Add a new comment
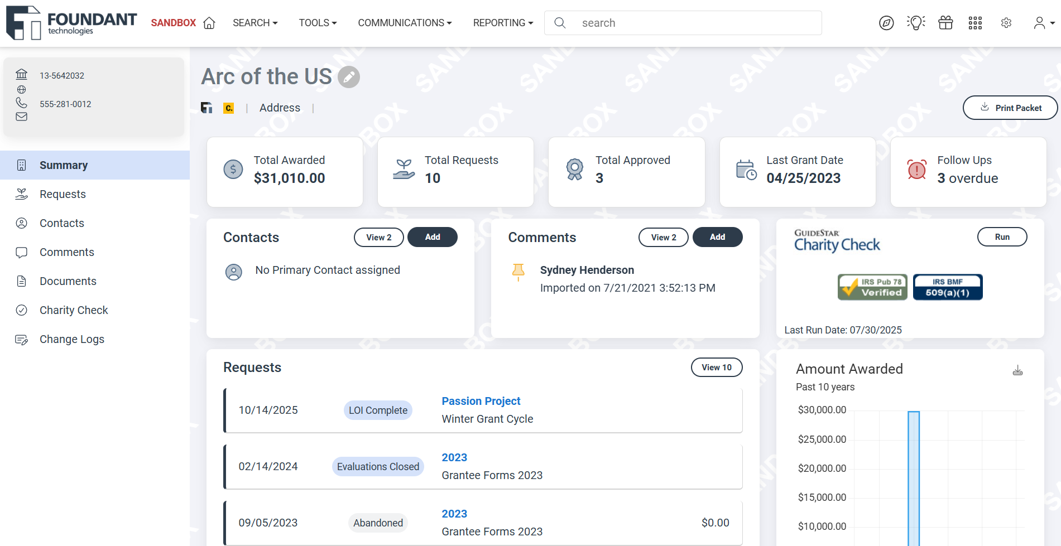 tap(718, 237)
